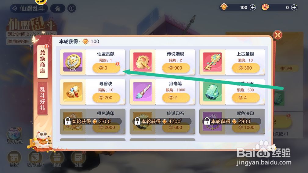
Task: Add more medal currency with the plus next to 100
Action: click(x=253, y=7)
